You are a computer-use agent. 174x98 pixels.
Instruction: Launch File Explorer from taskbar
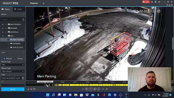point(76,95)
